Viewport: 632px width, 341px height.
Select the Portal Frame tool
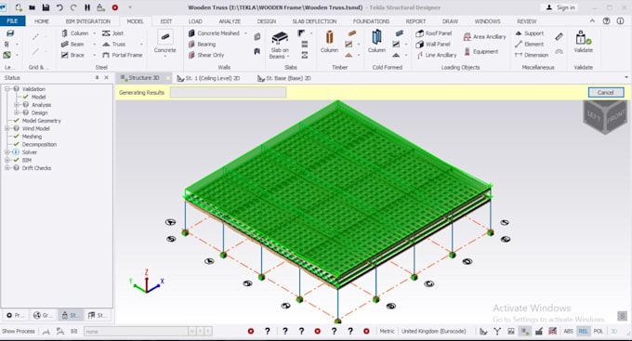click(x=122, y=55)
